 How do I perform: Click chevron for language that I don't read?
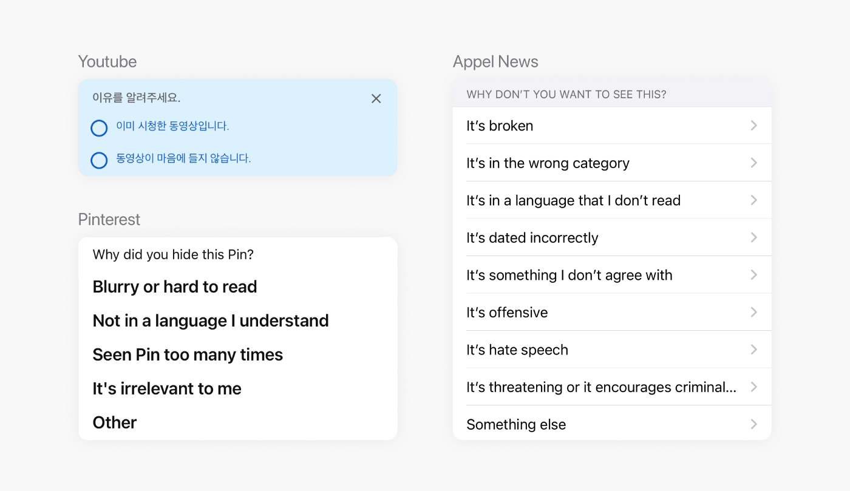[x=753, y=200]
